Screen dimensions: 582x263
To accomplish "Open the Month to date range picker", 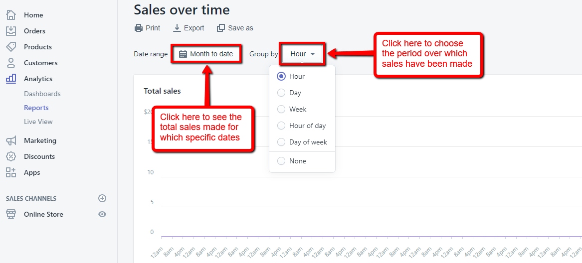I will 206,54.
